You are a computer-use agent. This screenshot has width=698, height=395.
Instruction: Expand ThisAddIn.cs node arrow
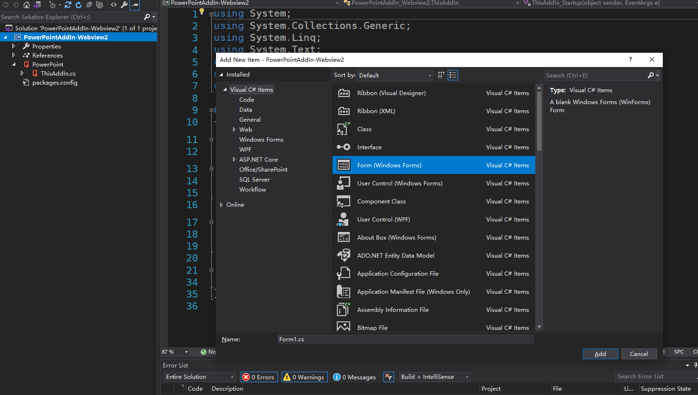[22, 73]
